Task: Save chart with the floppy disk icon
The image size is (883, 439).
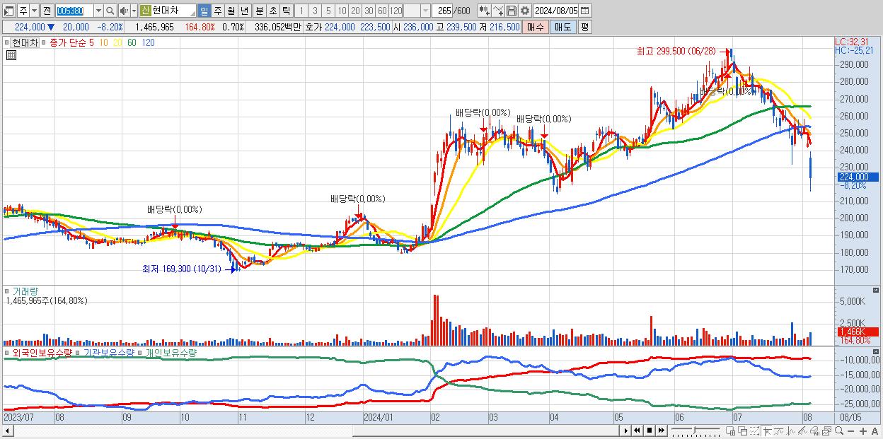Action: [x=512, y=11]
